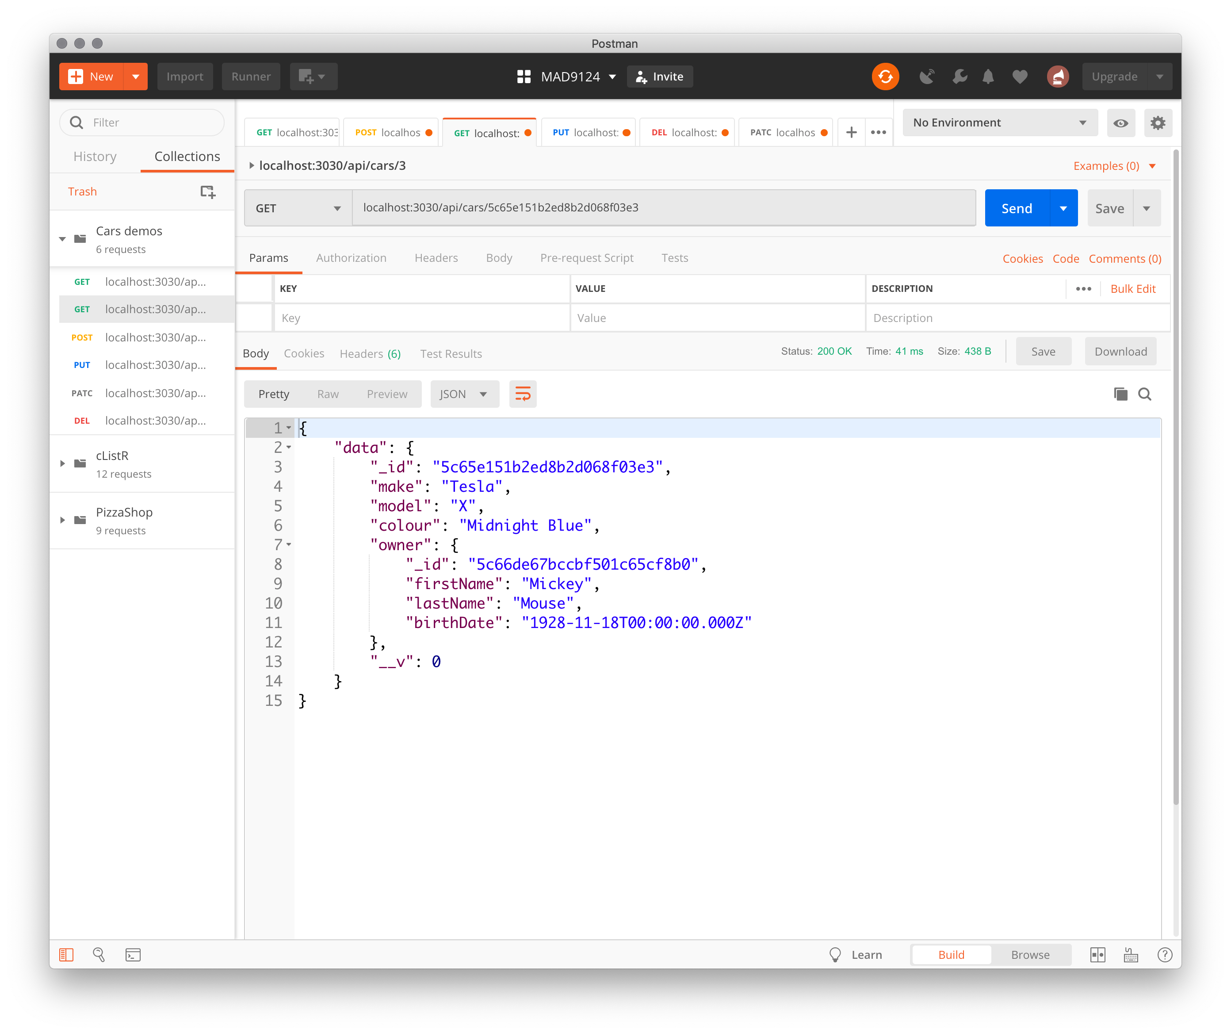Image resolution: width=1231 pixels, height=1034 pixels.
Task: Click the Download button for response
Action: 1120,353
